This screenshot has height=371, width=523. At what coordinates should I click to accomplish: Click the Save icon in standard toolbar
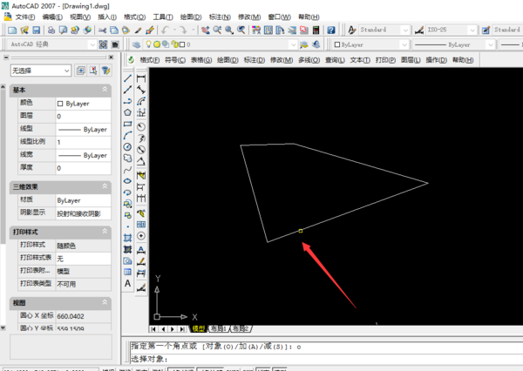click(x=37, y=30)
